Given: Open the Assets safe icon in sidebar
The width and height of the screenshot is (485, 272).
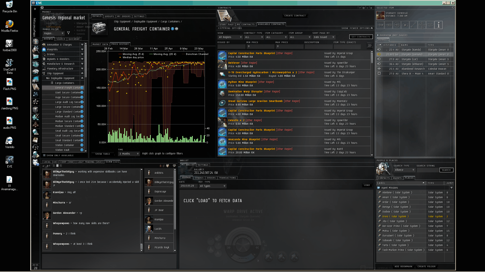Looking at the screenshot, I should 36,110.
